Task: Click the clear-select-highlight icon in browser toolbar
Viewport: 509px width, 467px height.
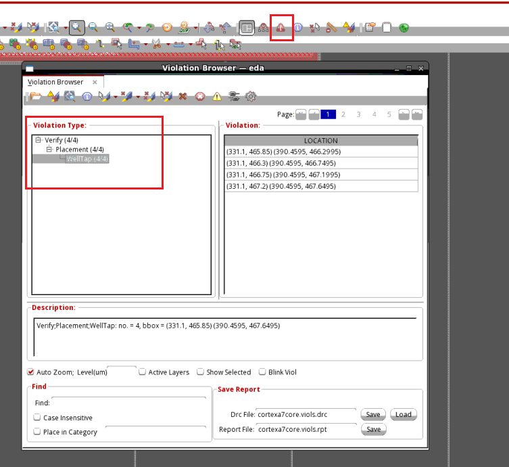Action: coord(166,96)
